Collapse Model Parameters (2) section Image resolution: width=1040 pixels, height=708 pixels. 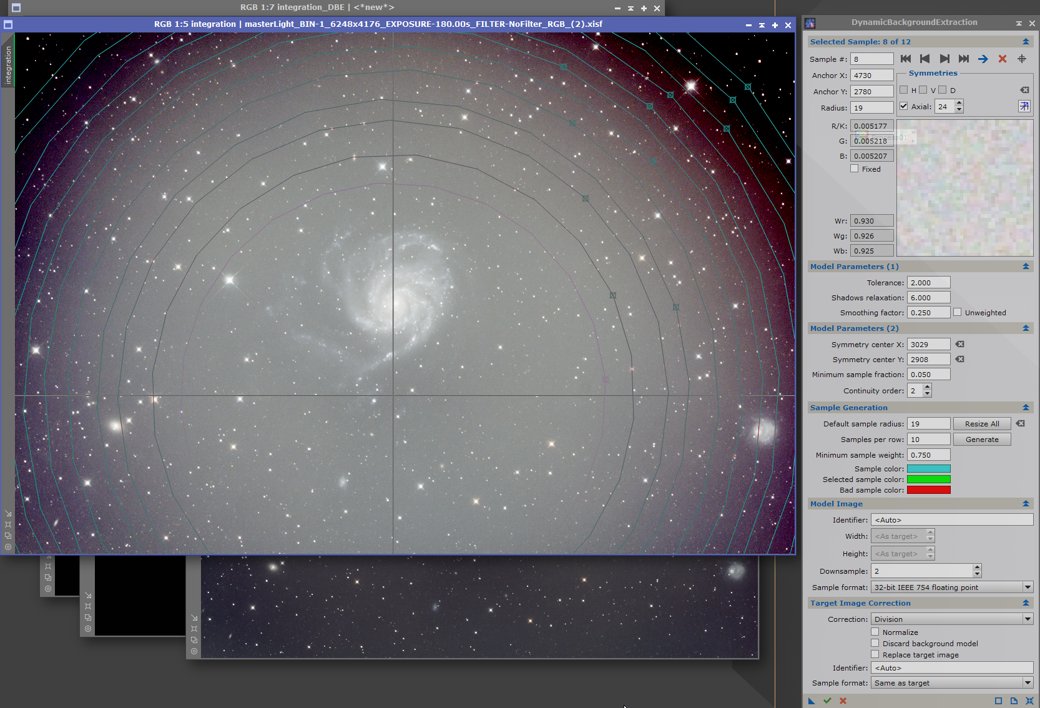click(1026, 328)
